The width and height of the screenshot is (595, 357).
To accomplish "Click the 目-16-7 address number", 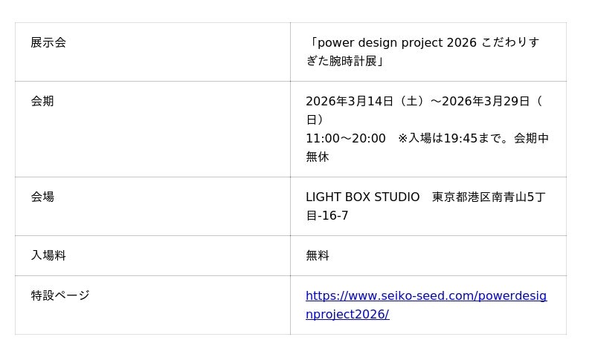I will [x=327, y=216].
